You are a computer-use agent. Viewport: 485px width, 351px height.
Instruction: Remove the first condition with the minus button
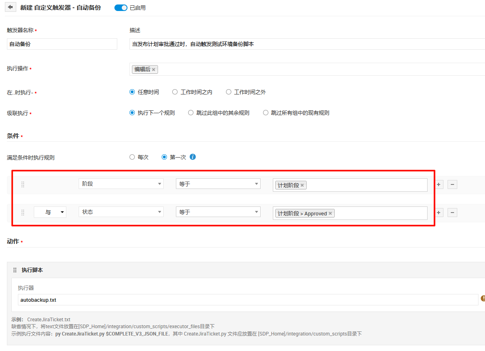coord(452,184)
